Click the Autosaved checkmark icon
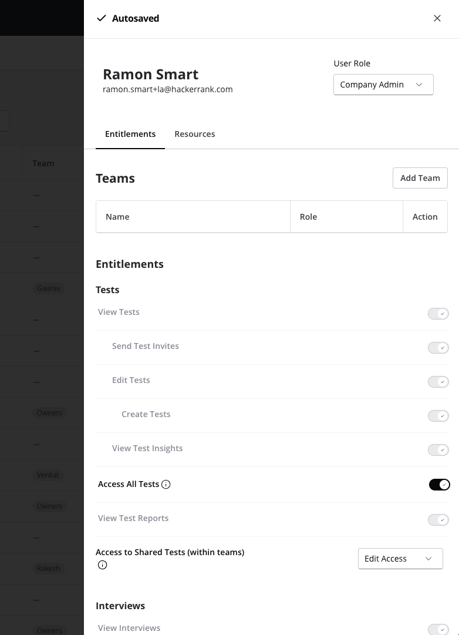The width and height of the screenshot is (459, 635). [102, 18]
